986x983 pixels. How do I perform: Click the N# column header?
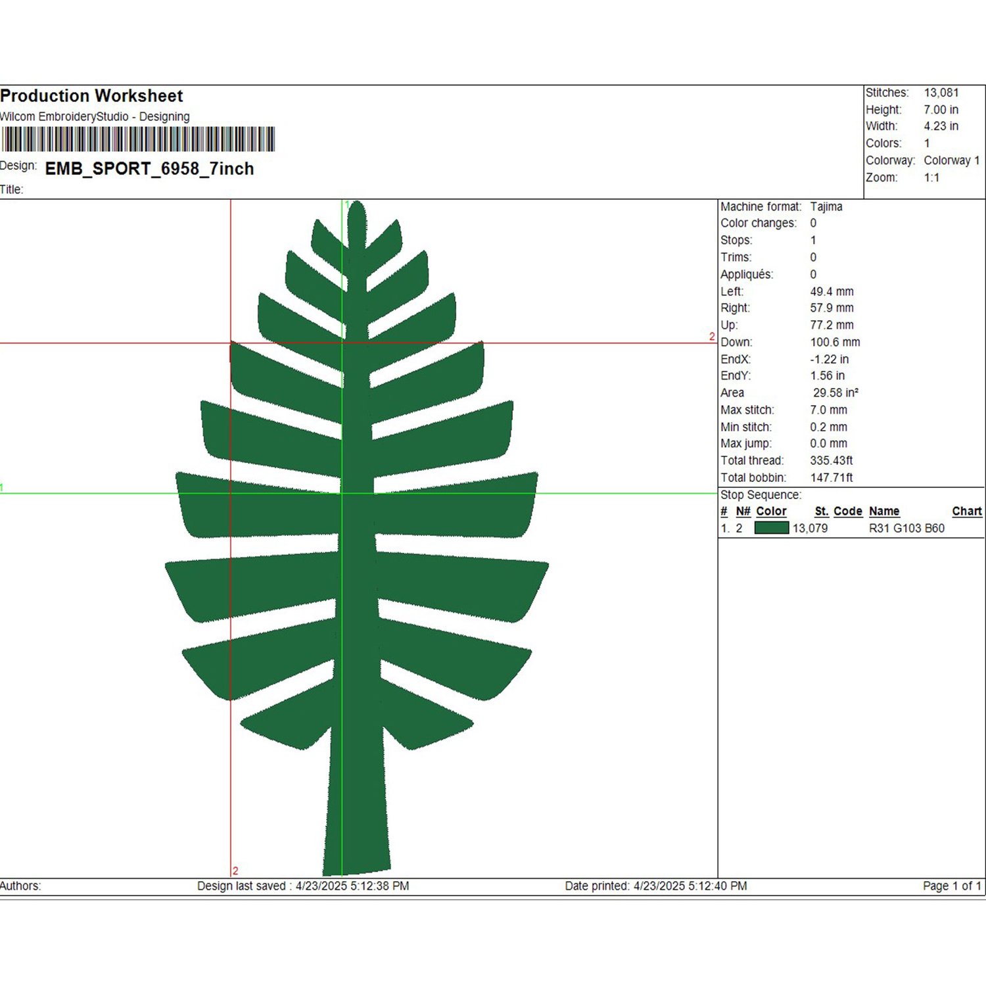[743, 511]
